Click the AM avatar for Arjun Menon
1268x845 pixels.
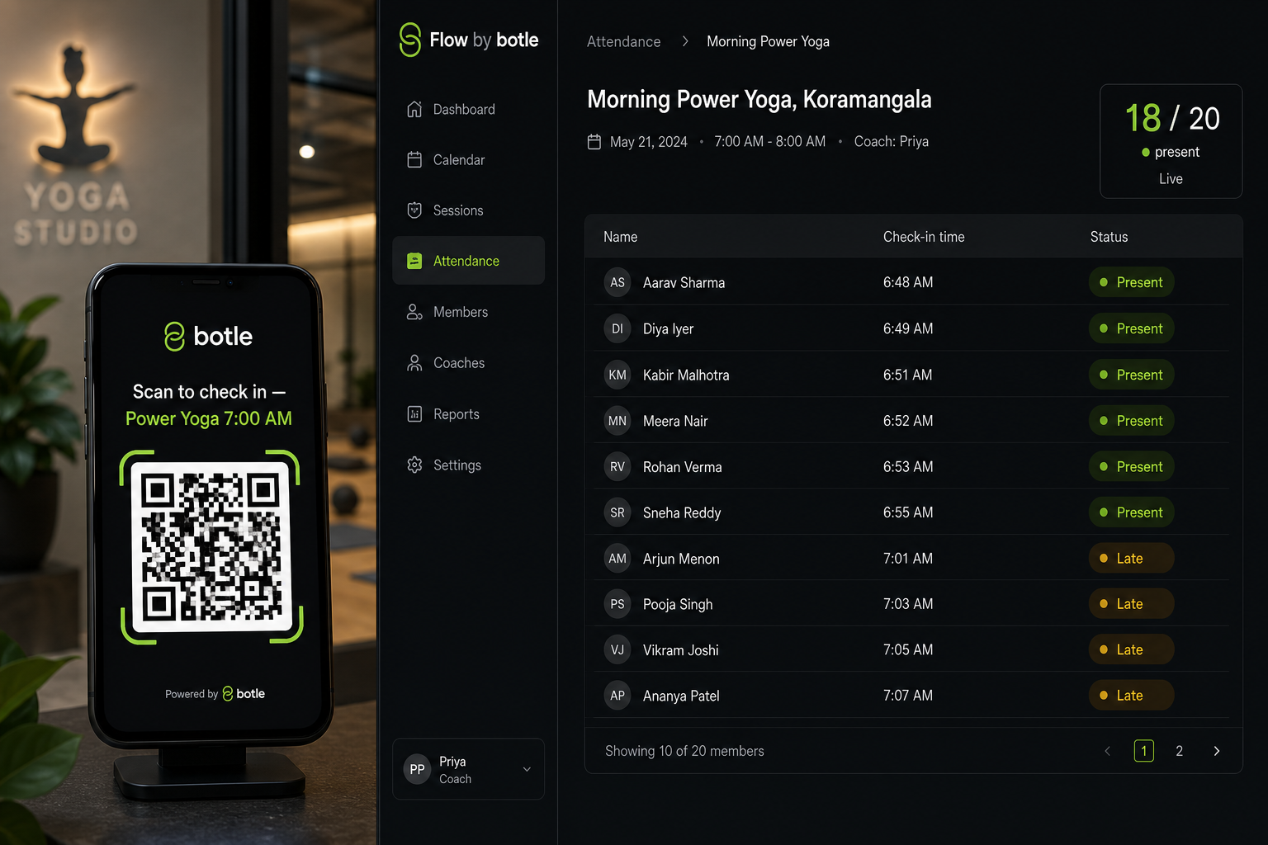pyautogui.click(x=617, y=559)
